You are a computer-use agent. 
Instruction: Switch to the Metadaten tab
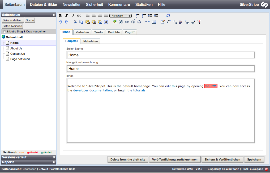[91, 41]
